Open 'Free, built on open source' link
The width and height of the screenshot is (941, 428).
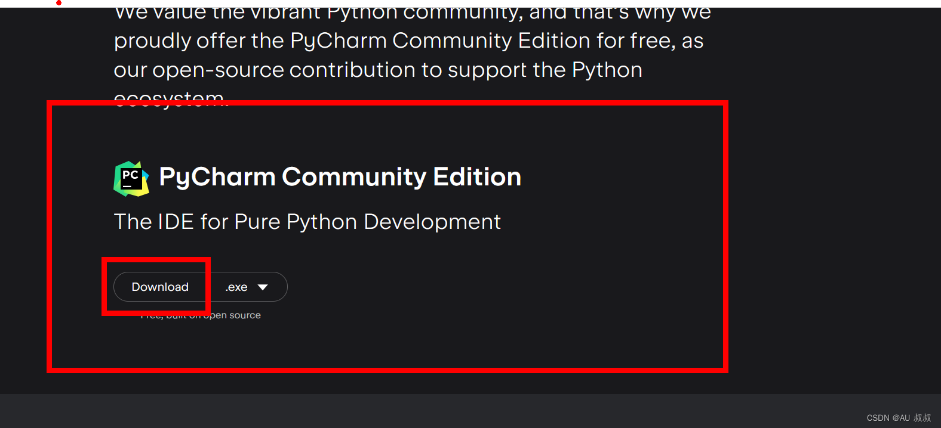tap(201, 315)
